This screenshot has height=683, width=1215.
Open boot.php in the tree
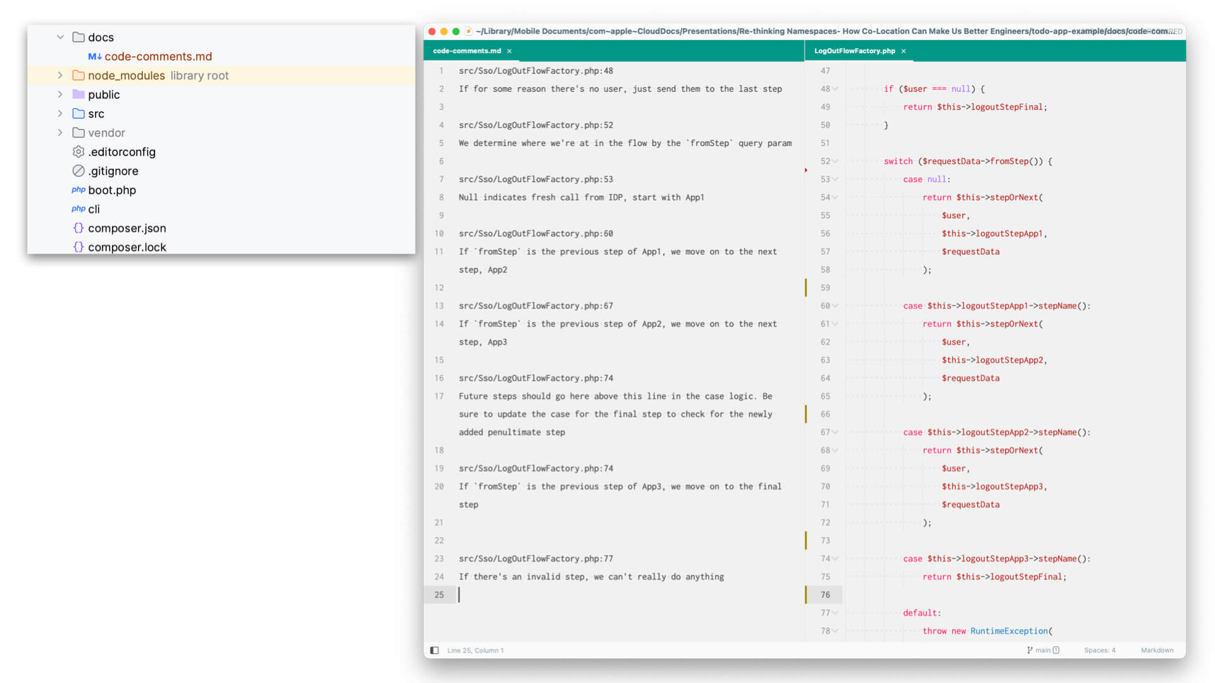click(112, 190)
